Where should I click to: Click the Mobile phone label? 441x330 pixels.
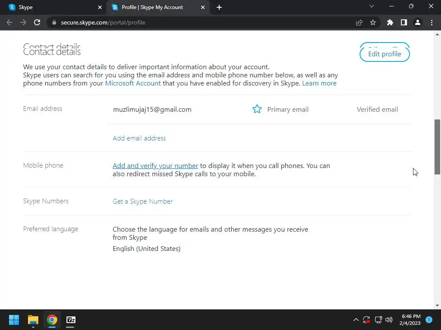43,165
